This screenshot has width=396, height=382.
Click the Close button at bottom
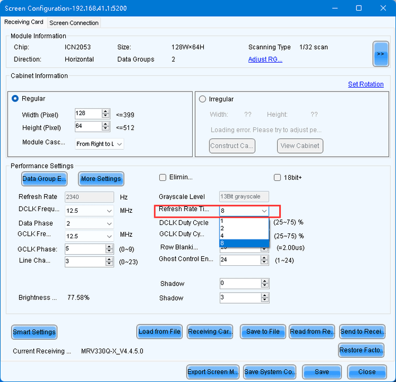coord(367,372)
